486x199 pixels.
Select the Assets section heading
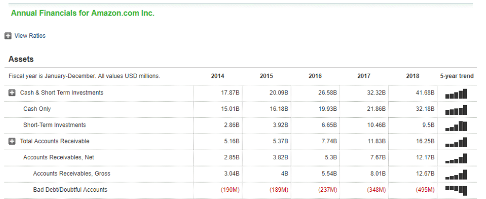click(21, 59)
